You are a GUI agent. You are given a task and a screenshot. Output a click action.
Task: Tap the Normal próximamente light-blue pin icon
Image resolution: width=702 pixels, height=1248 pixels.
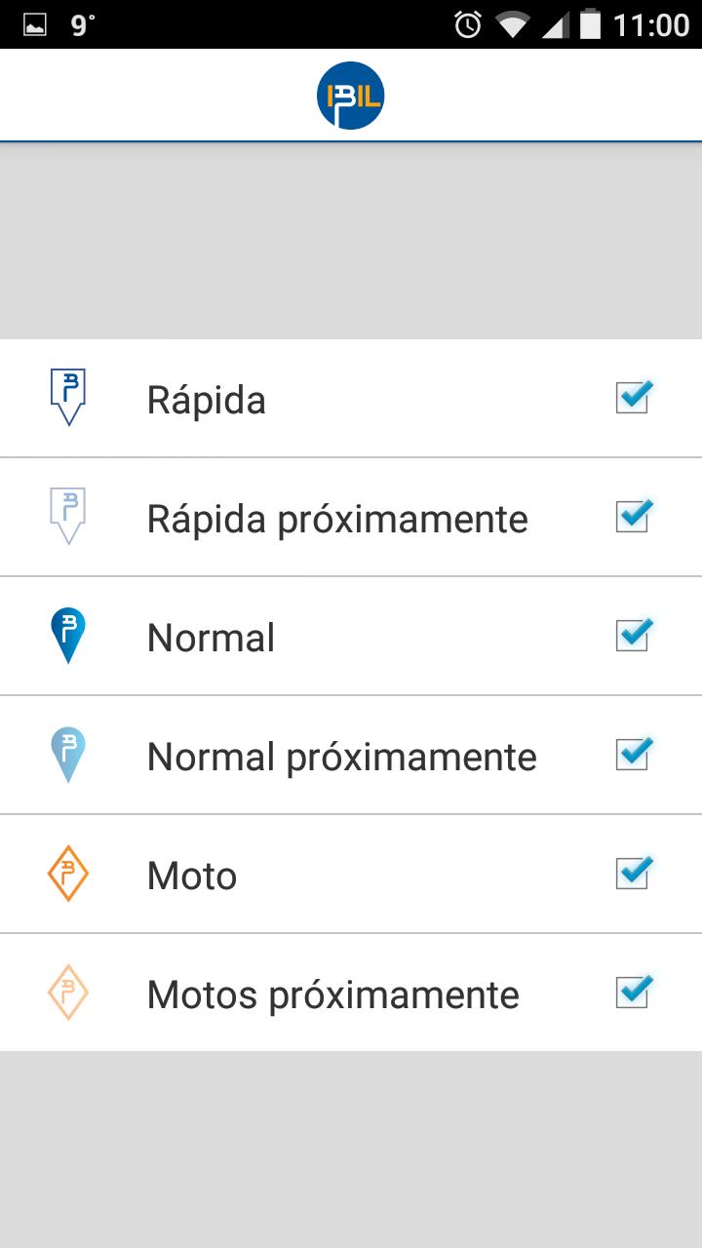click(x=67, y=754)
